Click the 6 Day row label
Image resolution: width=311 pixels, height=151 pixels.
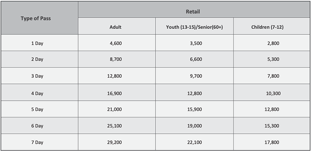[x=39, y=125]
